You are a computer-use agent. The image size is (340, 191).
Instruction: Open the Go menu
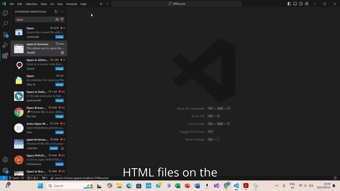click(x=52, y=4)
